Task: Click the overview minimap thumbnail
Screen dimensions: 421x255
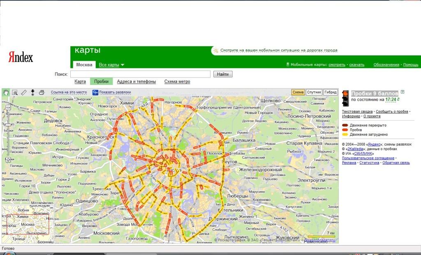Action: click(x=28, y=224)
